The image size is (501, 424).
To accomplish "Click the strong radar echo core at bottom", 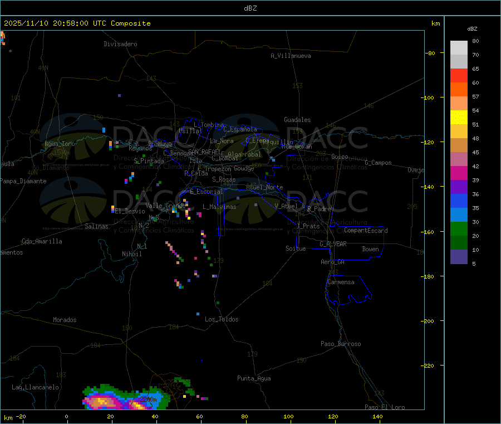I will coord(102,402).
